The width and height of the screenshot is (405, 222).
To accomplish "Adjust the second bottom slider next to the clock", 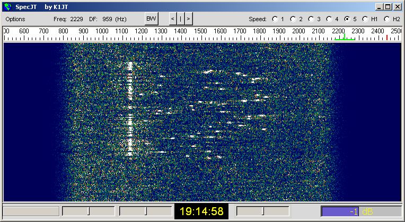I will tap(146, 211).
